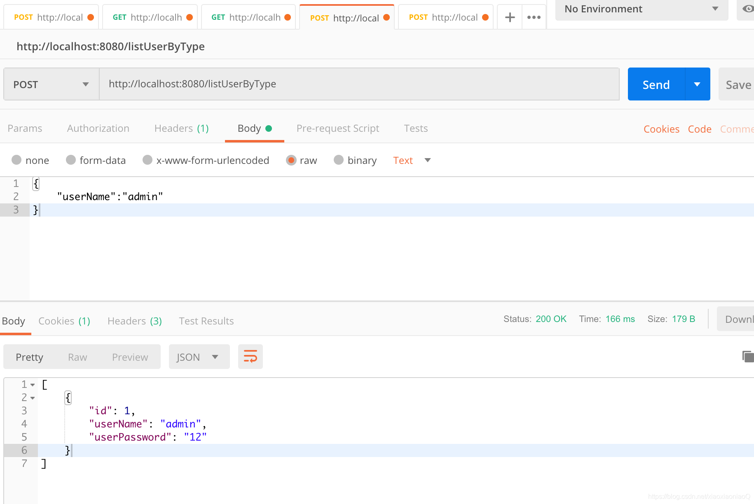Select the none body type radio
The height and width of the screenshot is (504, 754).
tap(16, 160)
